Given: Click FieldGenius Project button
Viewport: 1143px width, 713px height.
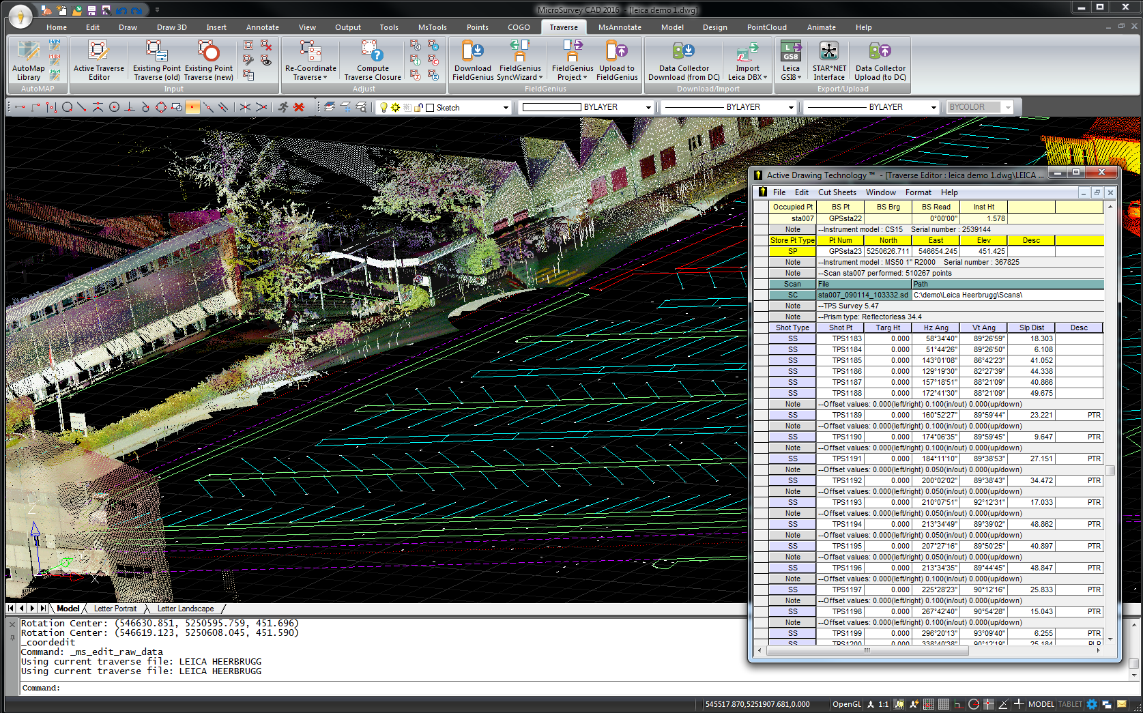Looking at the screenshot, I should 573,60.
